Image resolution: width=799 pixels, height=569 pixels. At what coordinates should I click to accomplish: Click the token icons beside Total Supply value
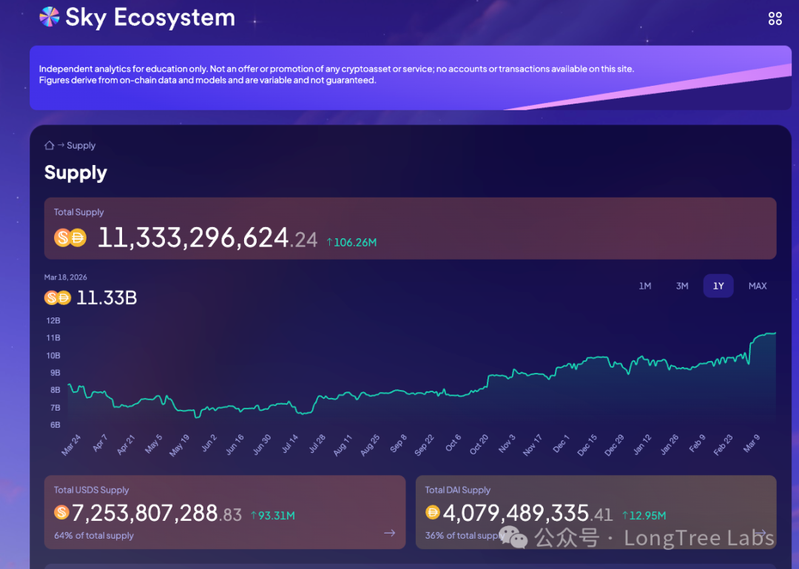coord(70,238)
